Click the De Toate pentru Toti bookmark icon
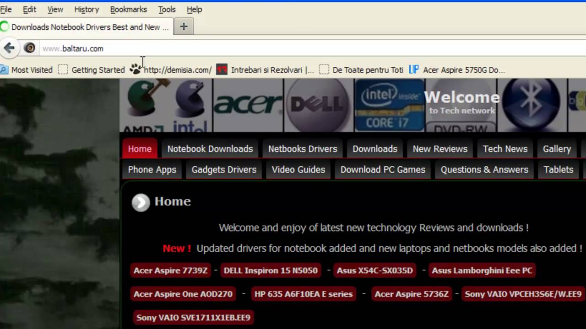 tap(324, 70)
